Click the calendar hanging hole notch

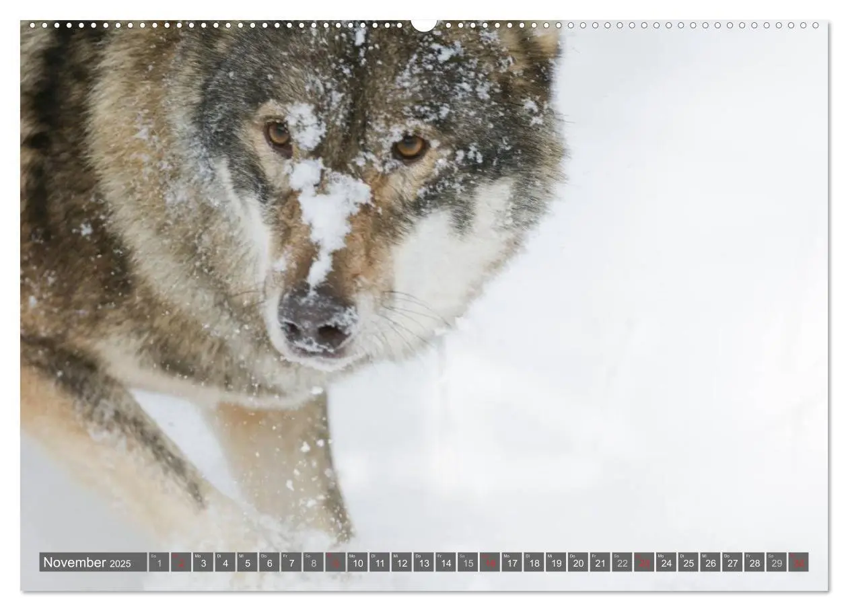click(x=424, y=24)
